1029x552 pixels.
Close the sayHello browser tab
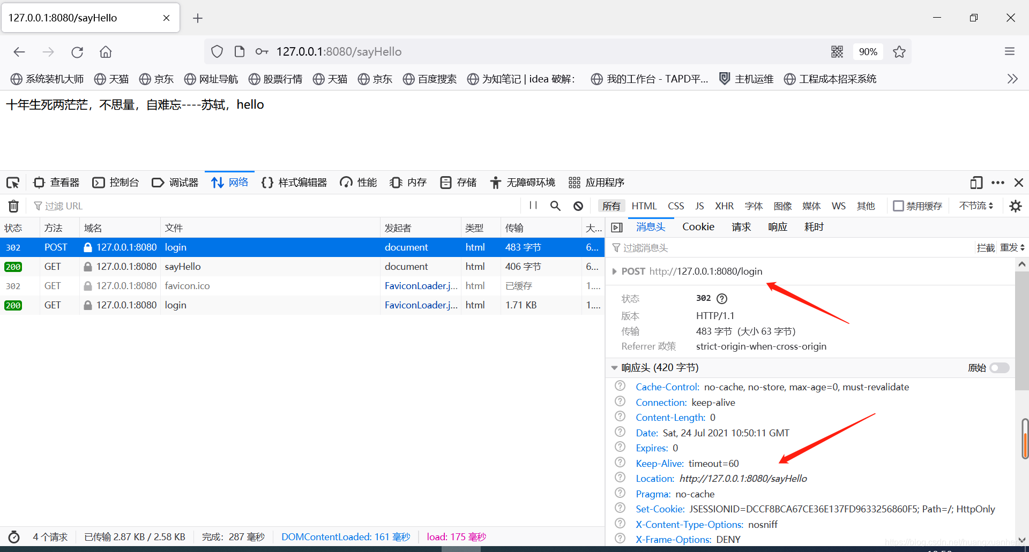pyautogui.click(x=166, y=18)
